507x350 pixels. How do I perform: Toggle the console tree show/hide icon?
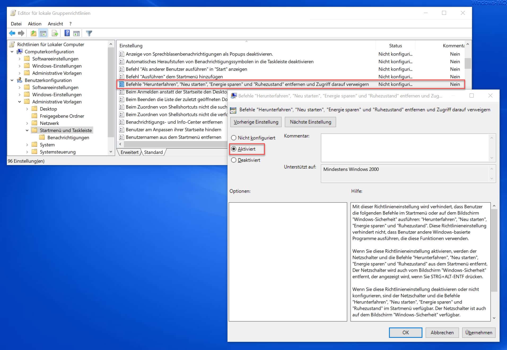43,33
